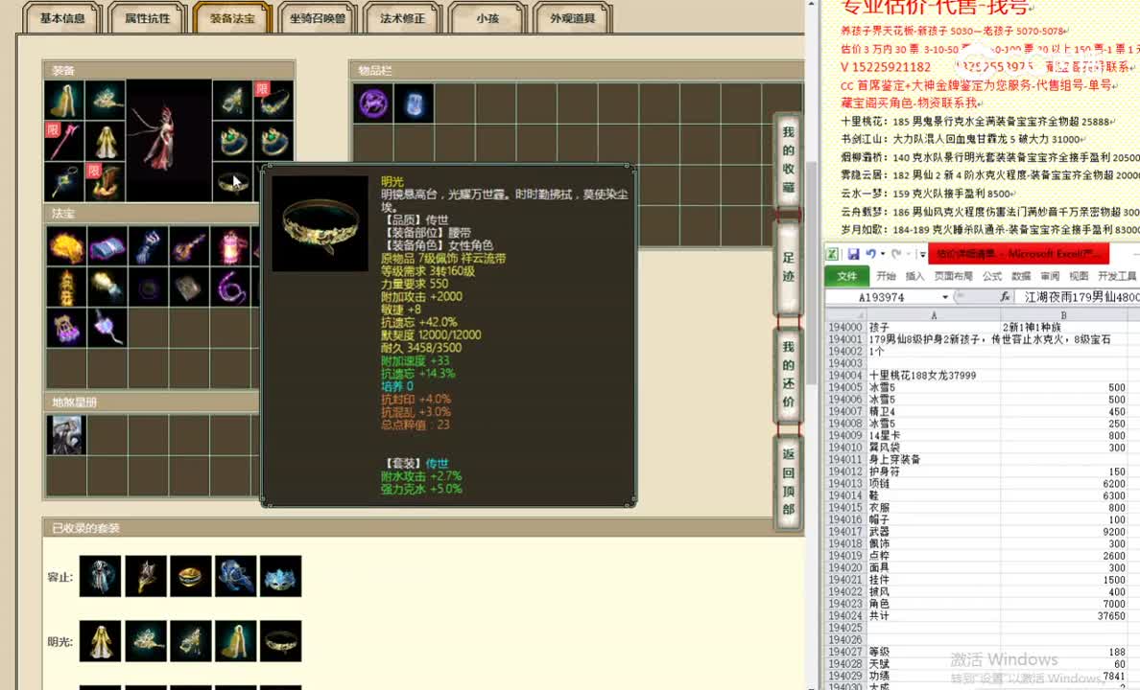Open the 坐骑召唤兽 tab
Viewport: 1140px width, 690px height.
click(318, 18)
